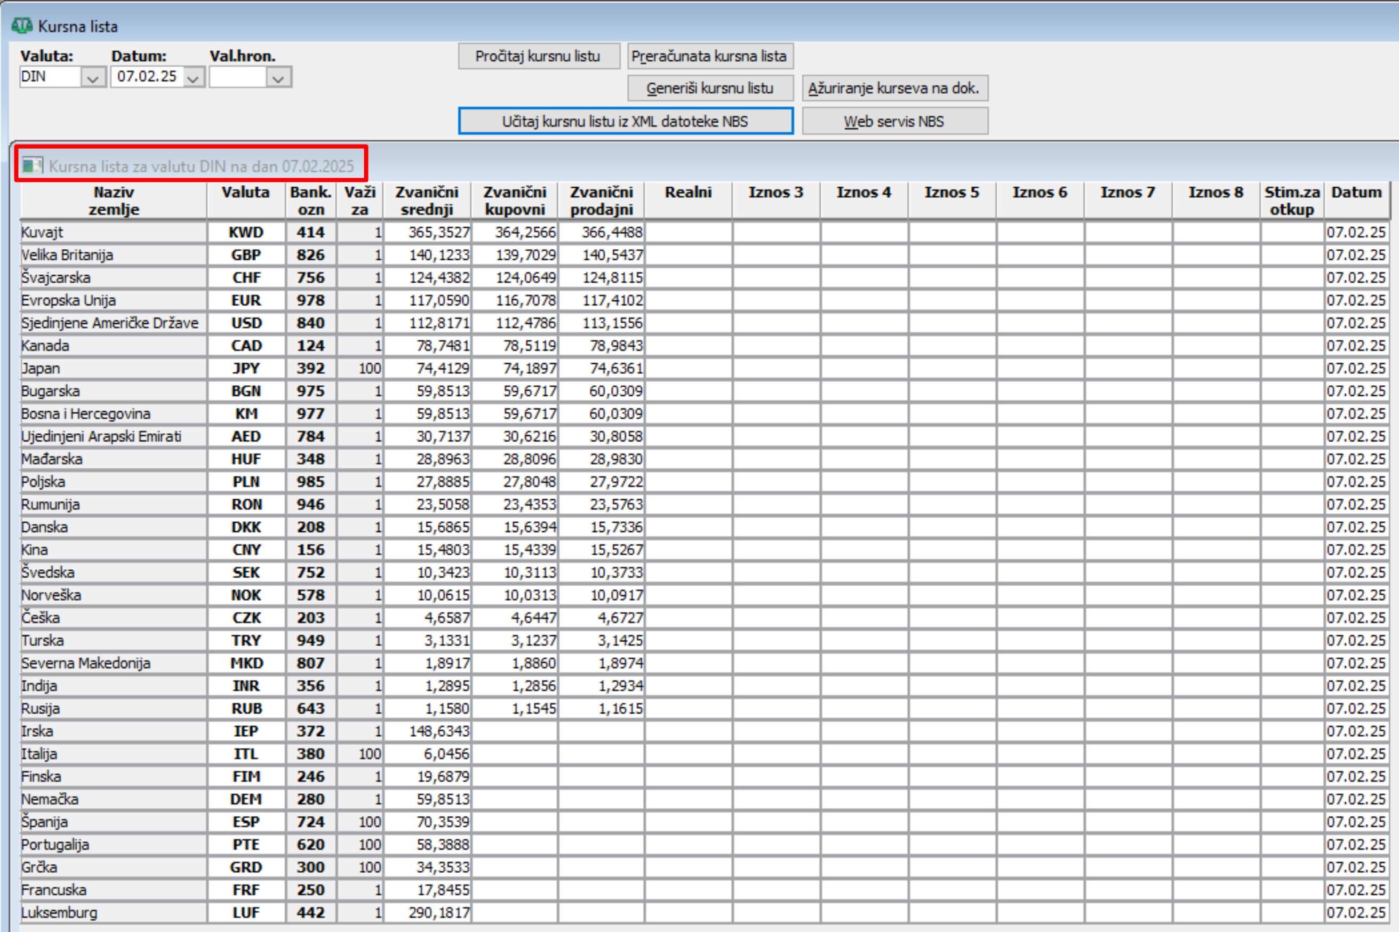The image size is (1399, 932).
Task: Select the Nemačka country cell
Action: 114,800
